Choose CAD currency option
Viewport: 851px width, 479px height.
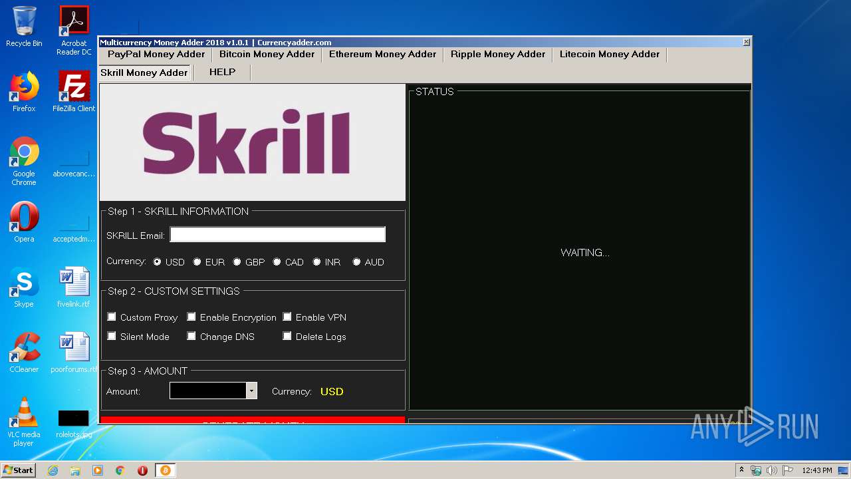(x=277, y=262)
